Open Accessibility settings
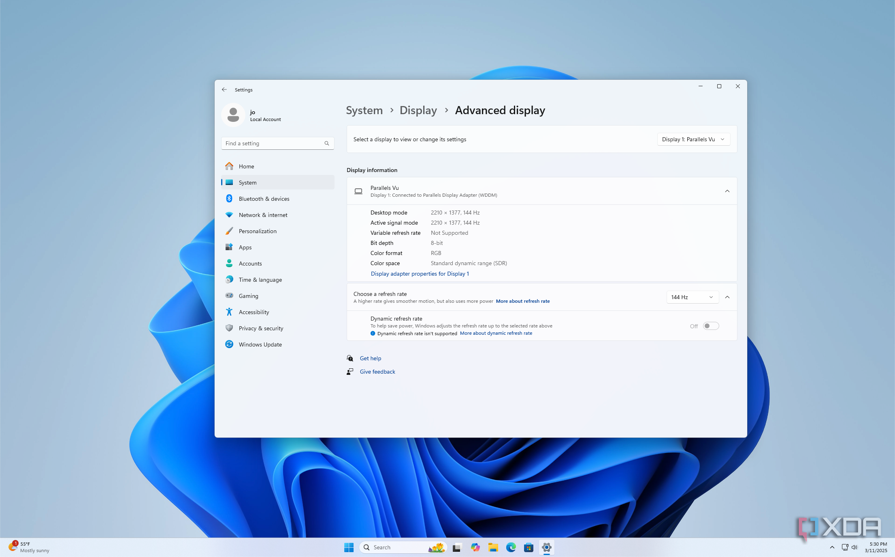 [278, 312]
